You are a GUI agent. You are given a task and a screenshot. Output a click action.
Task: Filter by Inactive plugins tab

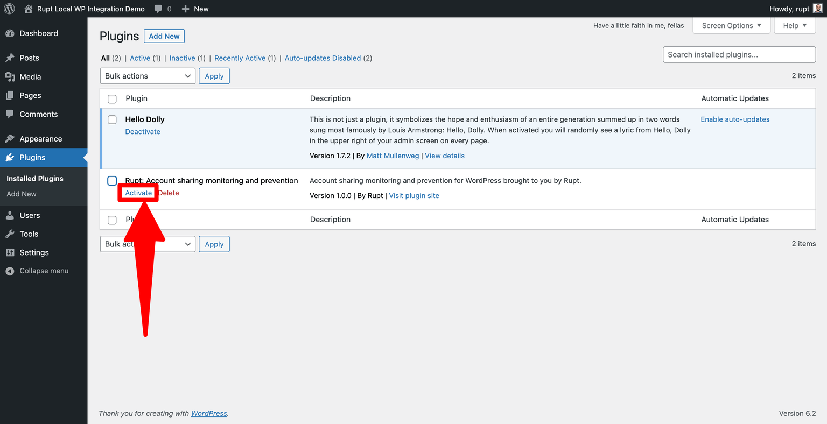pyautogui.click(x=182, y=58)
